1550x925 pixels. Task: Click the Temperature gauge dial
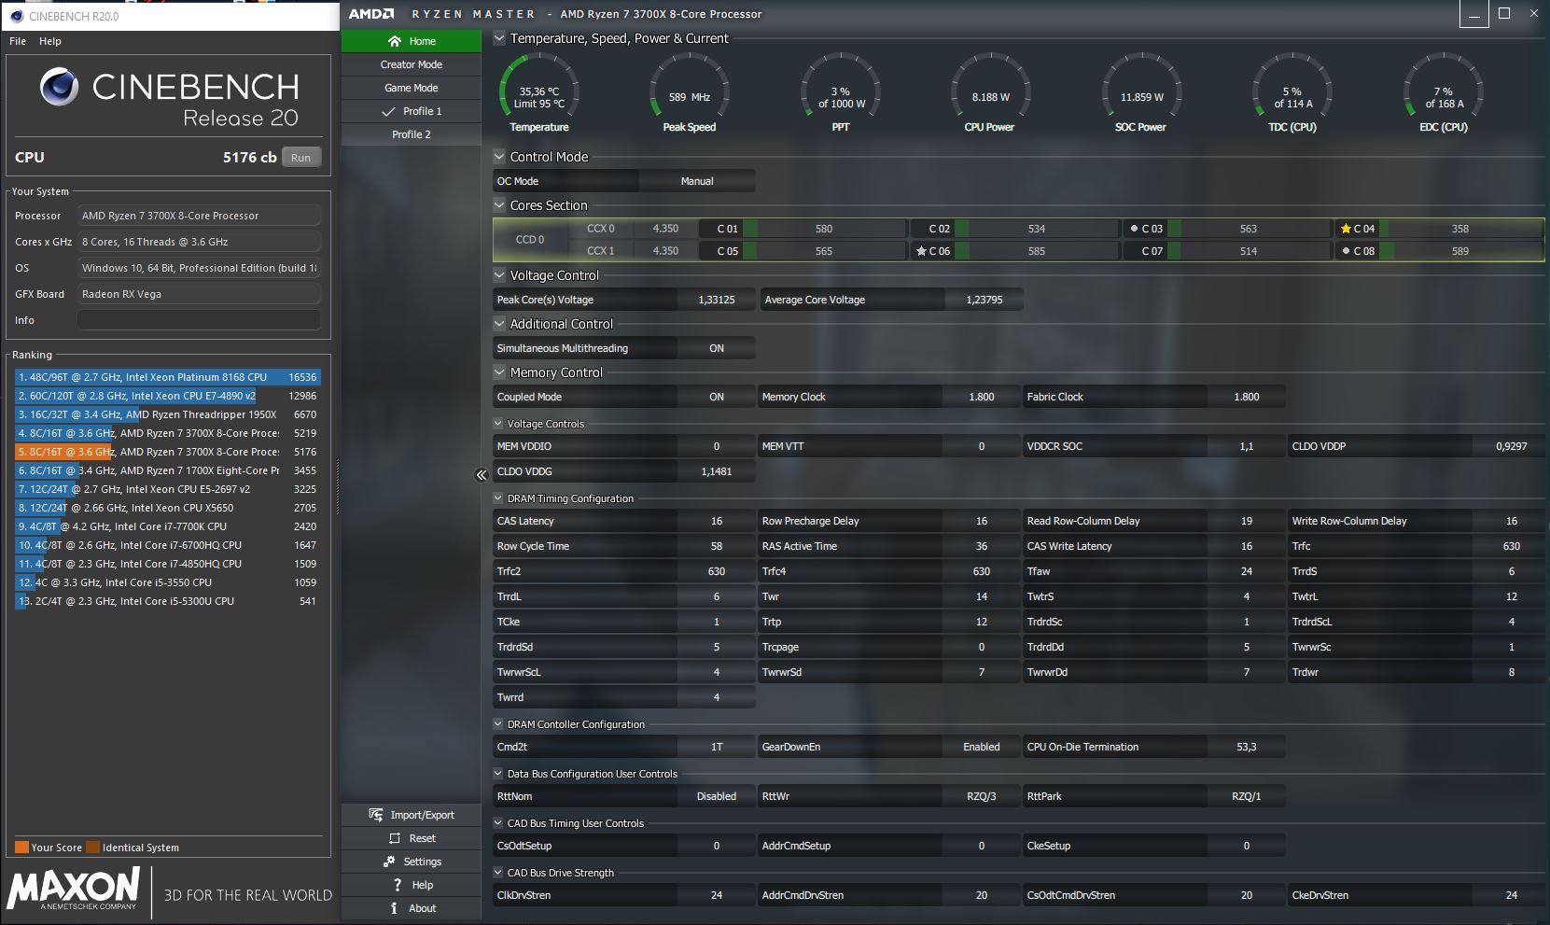(539, 91)
